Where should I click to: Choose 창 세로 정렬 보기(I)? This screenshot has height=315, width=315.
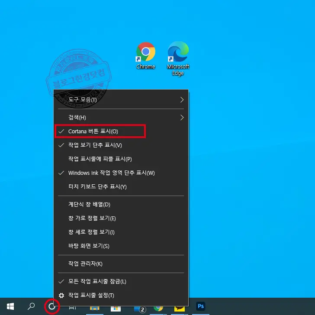(121, 232)
